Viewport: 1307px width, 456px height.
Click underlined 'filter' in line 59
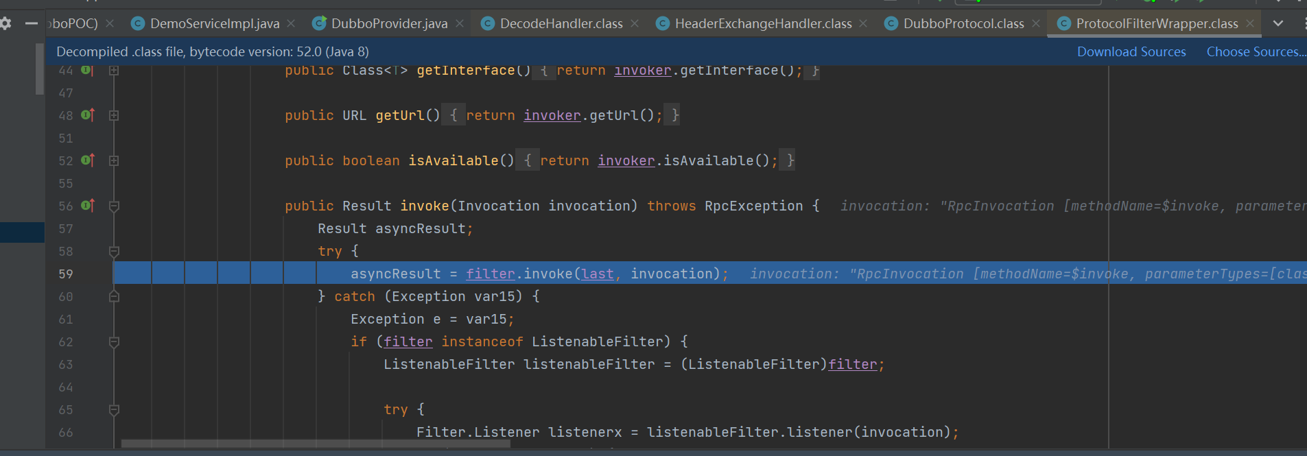point(491,274)
